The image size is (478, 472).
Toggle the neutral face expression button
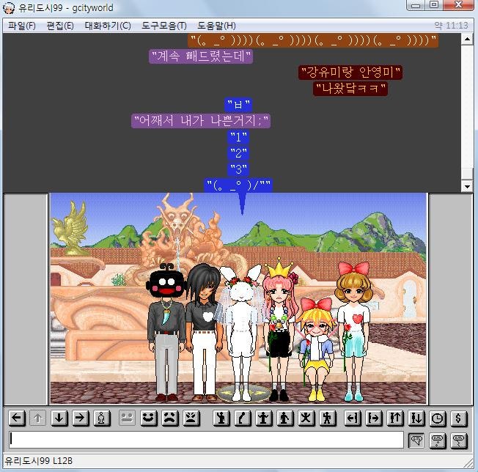point(127,418)
